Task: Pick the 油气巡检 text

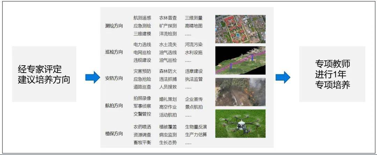Action: click(168, 60)
